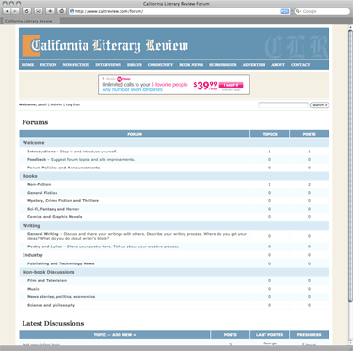The image size is (353, 351).
Task: Open the ABOUT nav menu item
Action: [278, 65]
